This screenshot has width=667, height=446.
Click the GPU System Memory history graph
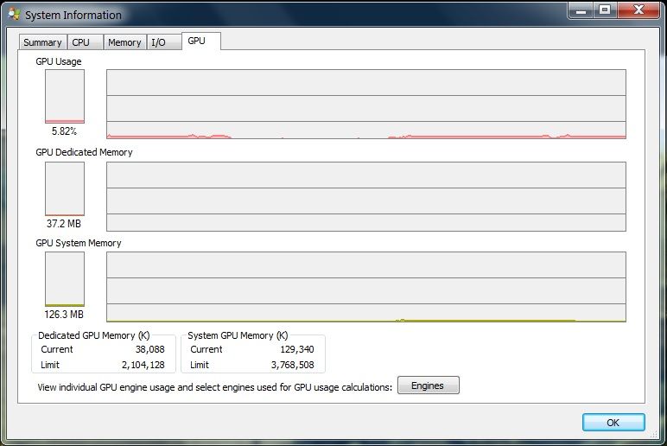point(365,287)
